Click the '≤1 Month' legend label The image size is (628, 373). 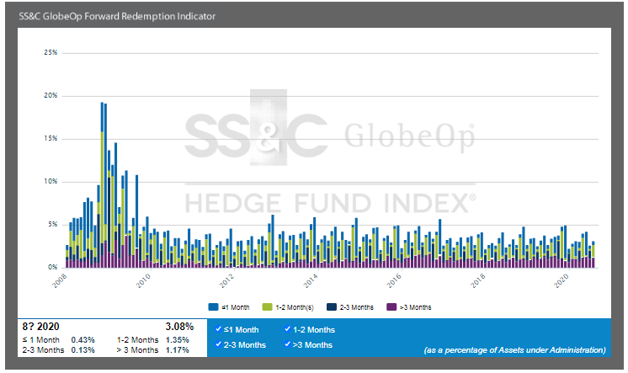point(236,307)
